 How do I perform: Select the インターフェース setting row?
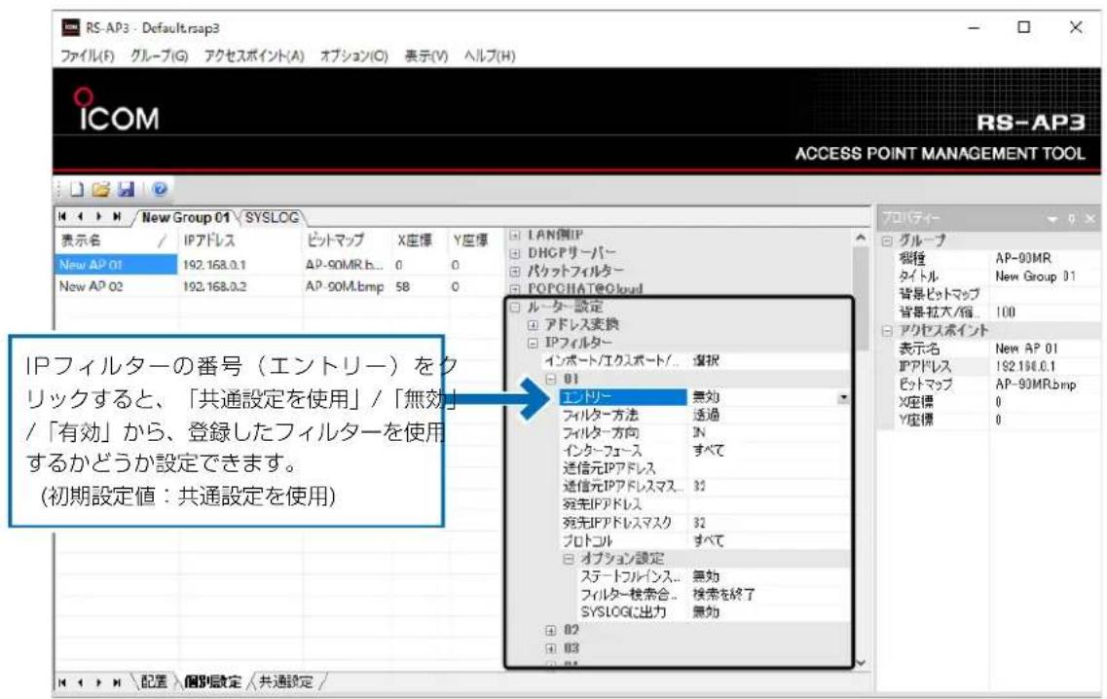tap(705, 451)
